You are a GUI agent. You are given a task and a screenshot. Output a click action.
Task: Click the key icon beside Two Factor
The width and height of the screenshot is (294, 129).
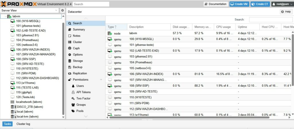[73, 98]
